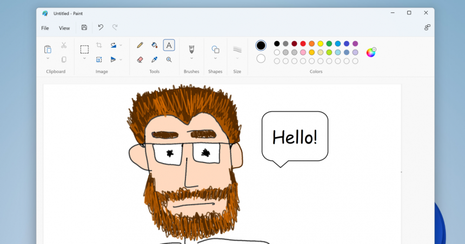Select Color 2 white background circle
The image size is (465, 244).
click(261, 59)
